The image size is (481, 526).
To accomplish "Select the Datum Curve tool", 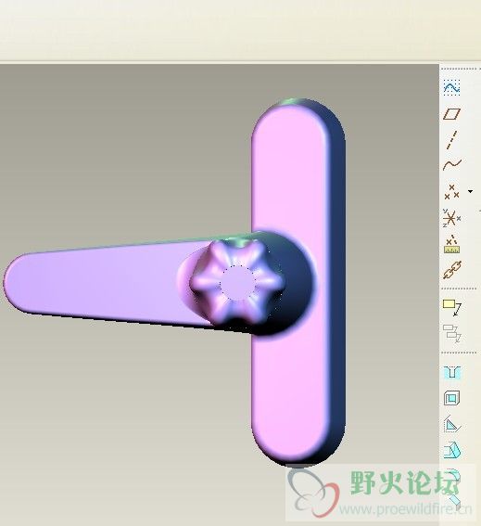I will 452,164.
